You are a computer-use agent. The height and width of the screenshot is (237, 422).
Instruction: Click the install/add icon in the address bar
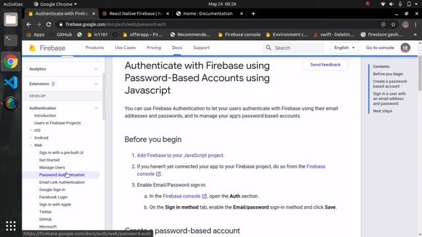click(x=383, y=24)
